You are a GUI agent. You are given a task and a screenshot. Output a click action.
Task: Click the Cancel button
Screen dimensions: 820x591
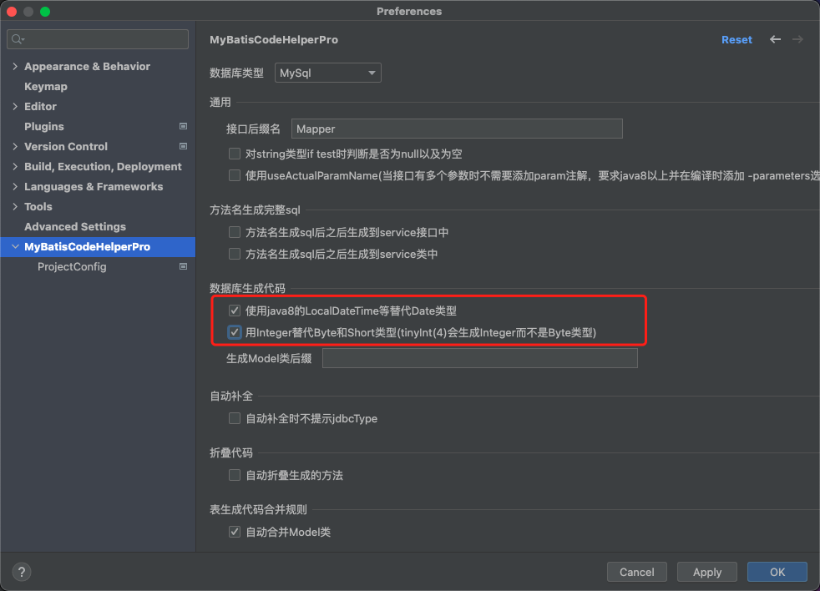point(636,572)
